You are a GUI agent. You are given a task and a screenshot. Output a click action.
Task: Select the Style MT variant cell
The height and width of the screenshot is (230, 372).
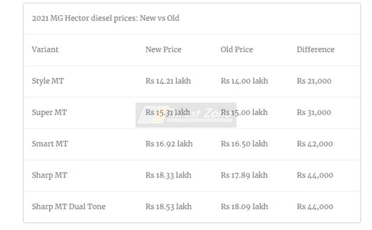point(48,81)
